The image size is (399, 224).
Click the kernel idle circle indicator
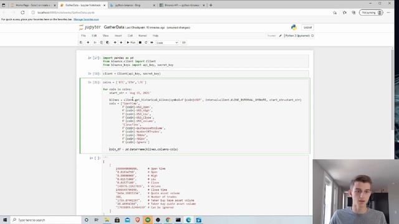[x=312, y=36]
